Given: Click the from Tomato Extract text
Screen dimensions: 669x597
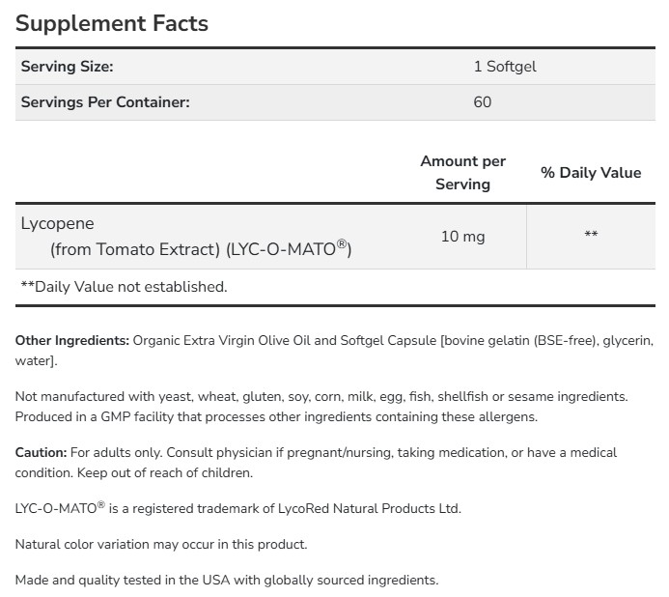Looking at the screenshot, I should coord(135,249).
